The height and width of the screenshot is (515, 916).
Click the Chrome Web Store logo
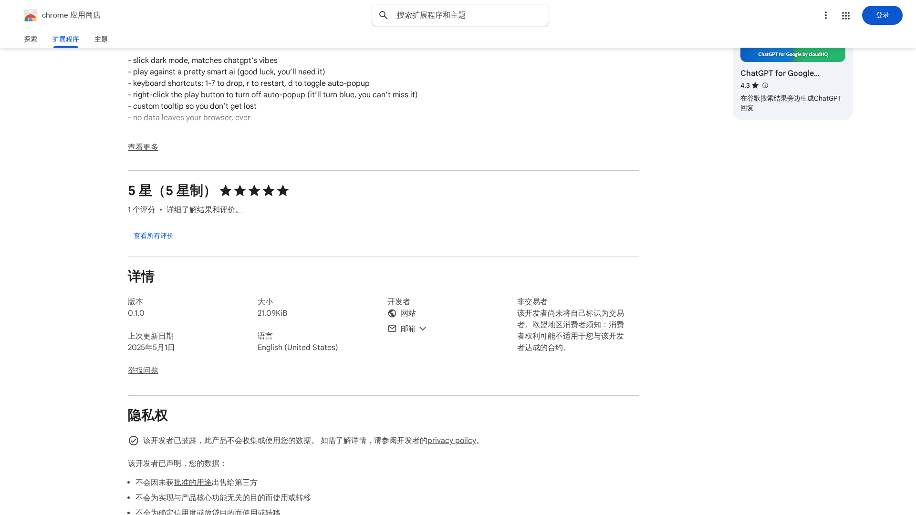click(31, 15)
